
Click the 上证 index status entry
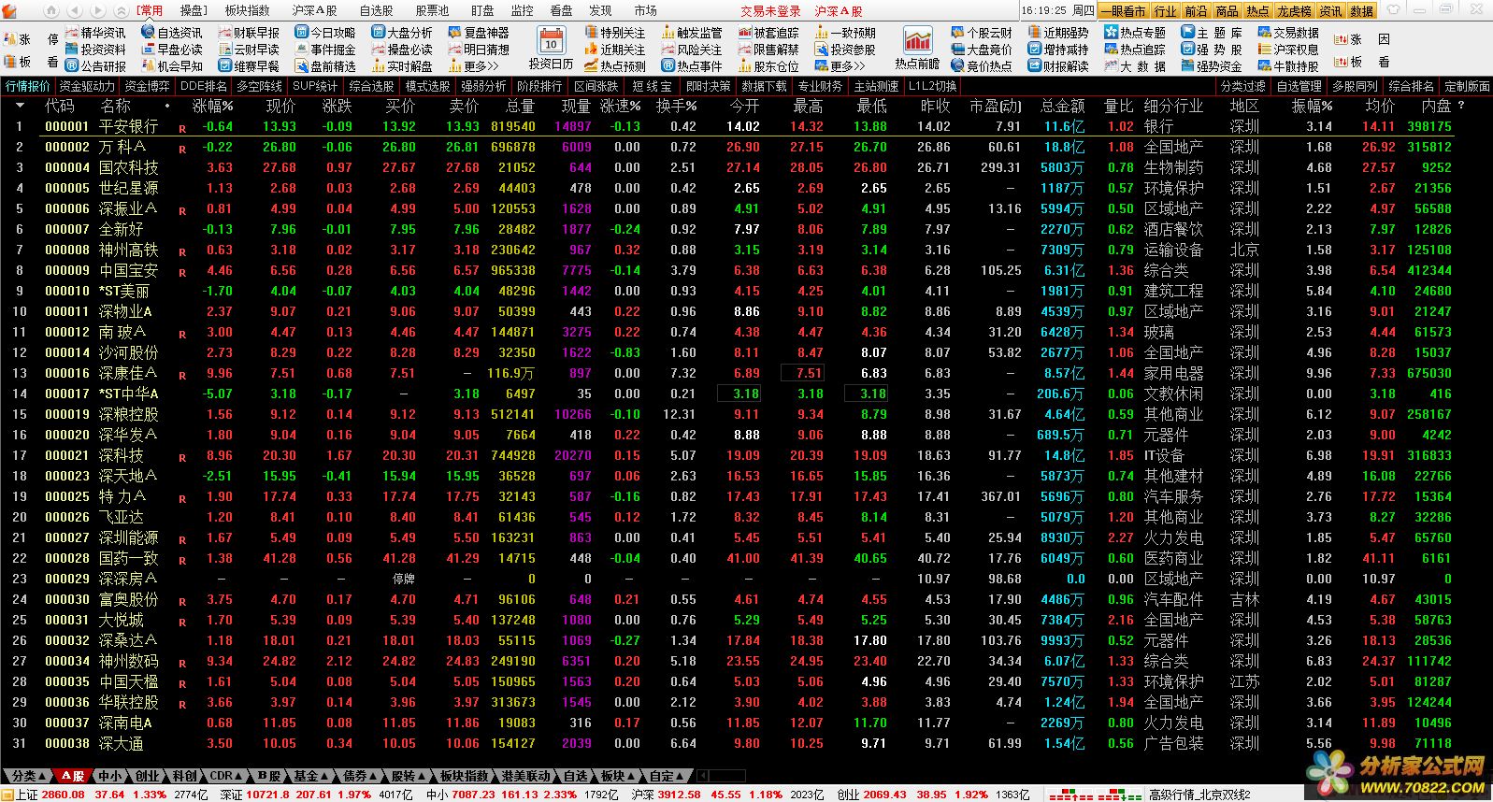click(x=105, y=795)
